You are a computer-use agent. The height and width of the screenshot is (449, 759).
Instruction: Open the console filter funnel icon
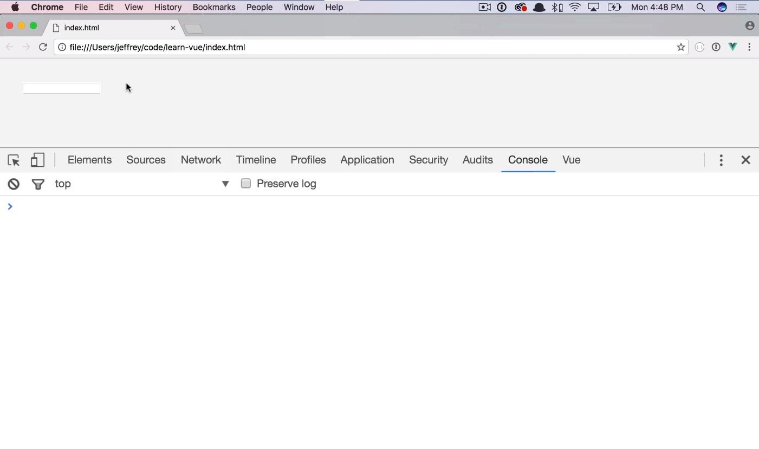click(x=38, y=184)
